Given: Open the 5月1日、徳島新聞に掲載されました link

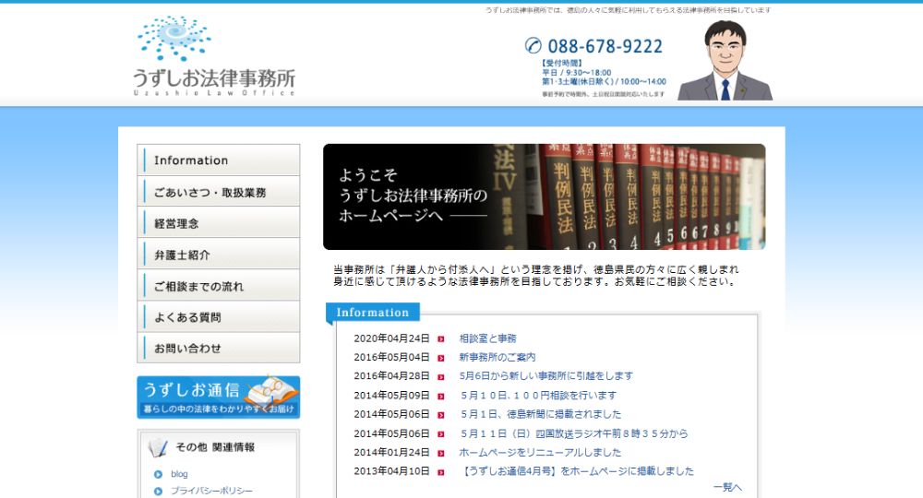Looking at the screenshot, I should click(x=541, y=414).
